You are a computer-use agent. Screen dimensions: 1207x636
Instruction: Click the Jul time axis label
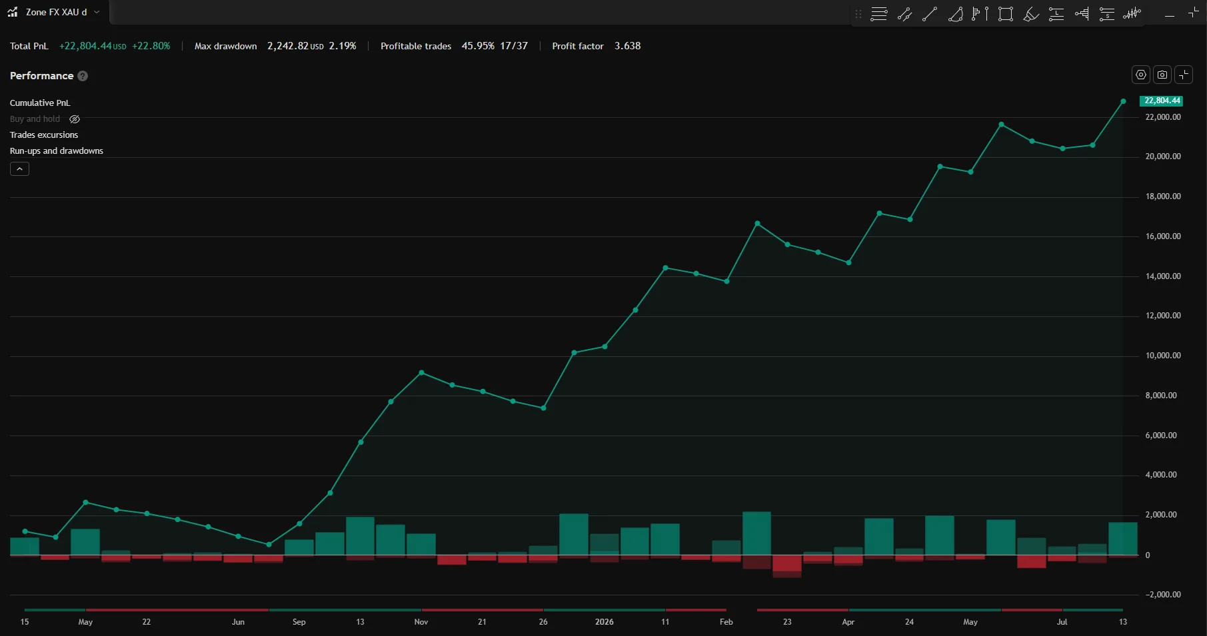point(1062,622)
